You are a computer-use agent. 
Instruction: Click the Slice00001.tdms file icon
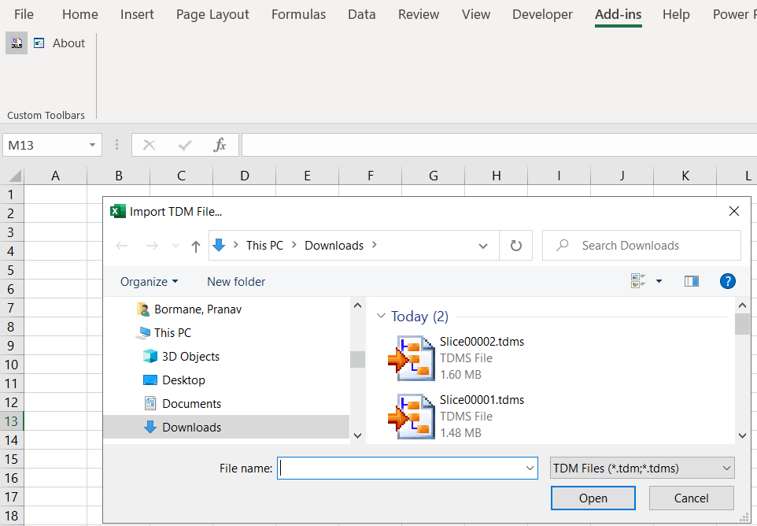point(412,417)
